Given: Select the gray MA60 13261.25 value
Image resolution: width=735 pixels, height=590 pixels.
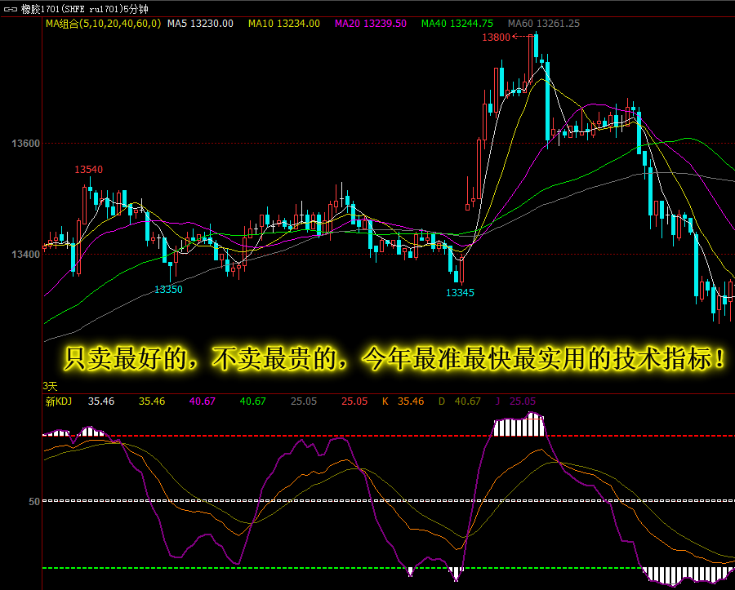Looking at the screenshot, I should click(x=544, y=24).
